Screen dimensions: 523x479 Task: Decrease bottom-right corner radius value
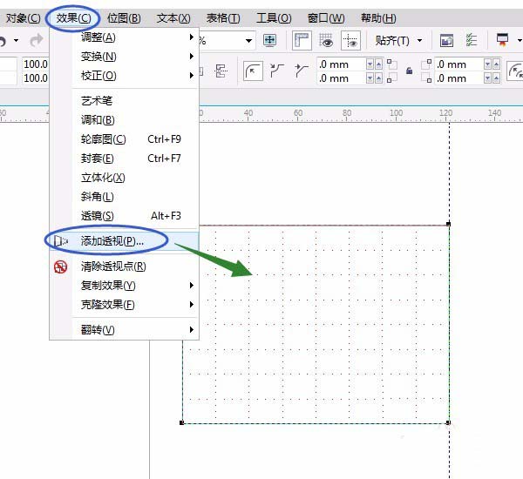pyautogui.click(x=487, y=78)
